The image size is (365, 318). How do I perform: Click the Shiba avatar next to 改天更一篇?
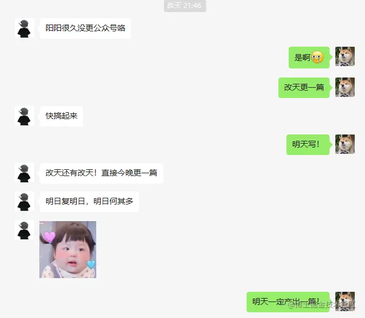345,87
